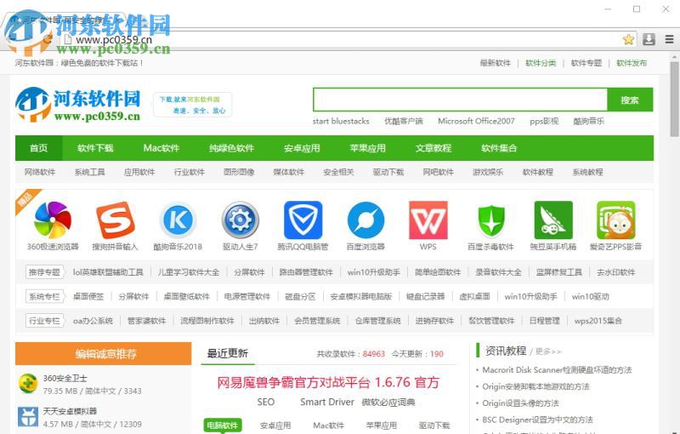Click the 桌面便签 link
This screenshot has height=434, width=680.
coord(88,296)
